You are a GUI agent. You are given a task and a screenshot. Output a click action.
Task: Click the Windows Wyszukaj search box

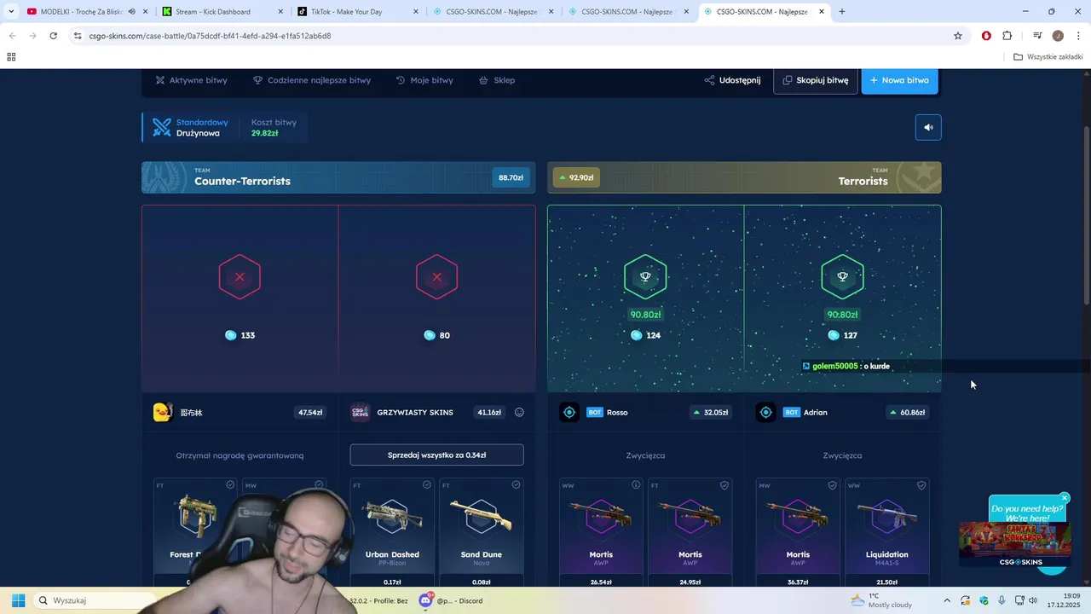(x=95, y=600)
